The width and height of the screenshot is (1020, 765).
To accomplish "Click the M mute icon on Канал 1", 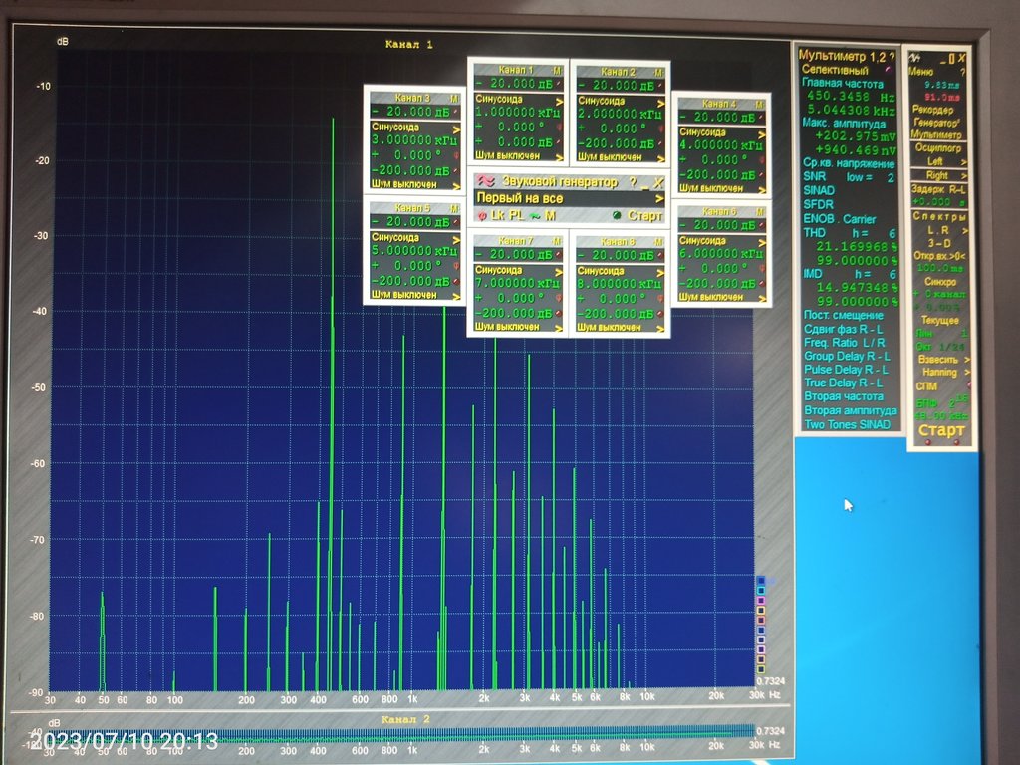I will [558, 71].
